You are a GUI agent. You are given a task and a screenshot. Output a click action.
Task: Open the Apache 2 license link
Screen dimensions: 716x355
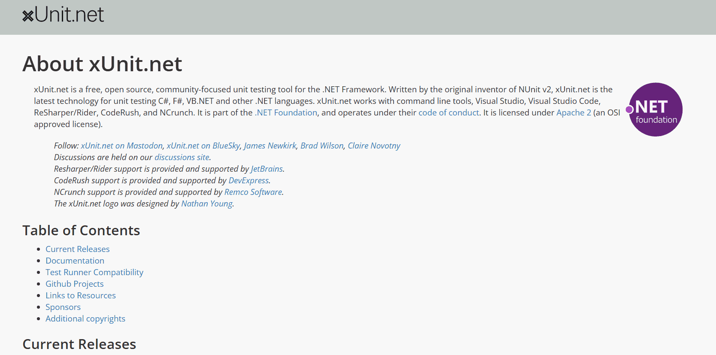pyautogui.click(x=573, y=112)
